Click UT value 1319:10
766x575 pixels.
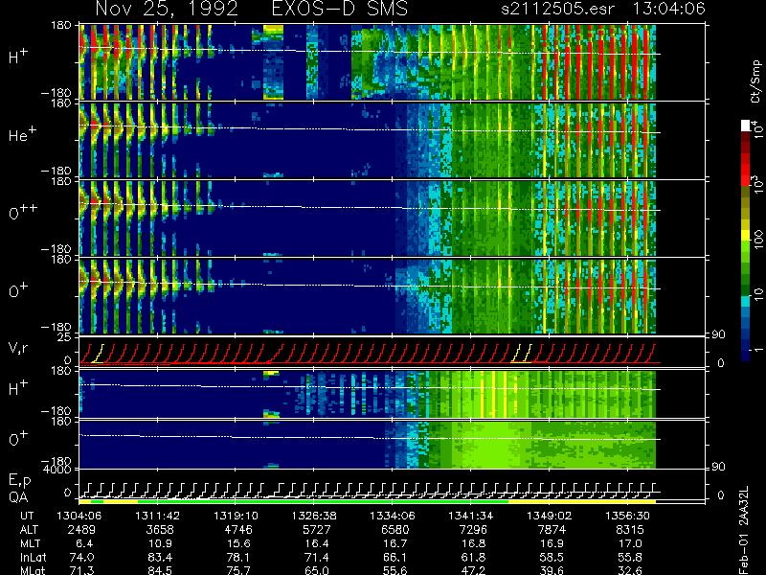236,516
